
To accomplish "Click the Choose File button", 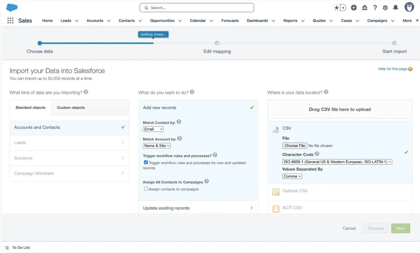I will pos(294,146).
